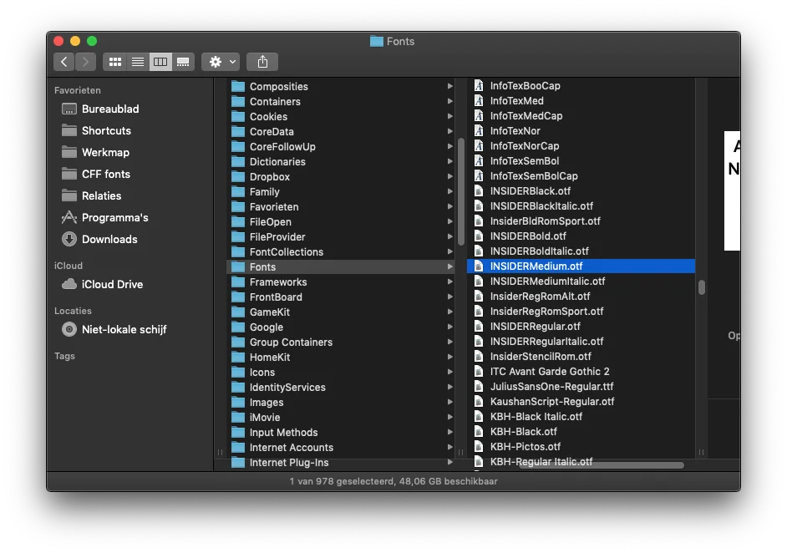Switch to column view
This screenshot has height=553, width=787.
160,62
